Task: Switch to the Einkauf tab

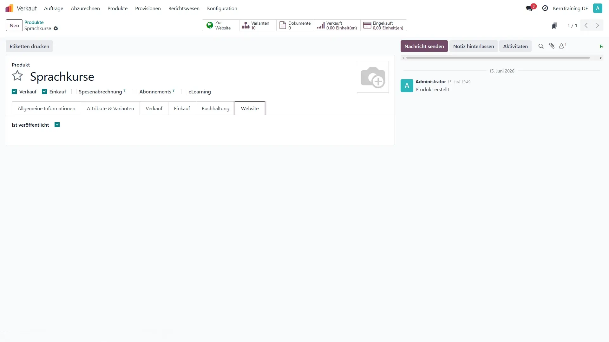Action: (182, 108)
